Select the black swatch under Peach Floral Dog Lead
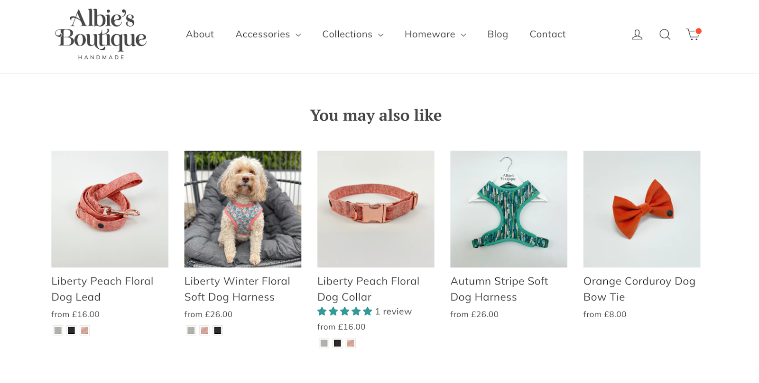Image resolution: width=759 pixels, height=383 pixels. coord(71,330)
